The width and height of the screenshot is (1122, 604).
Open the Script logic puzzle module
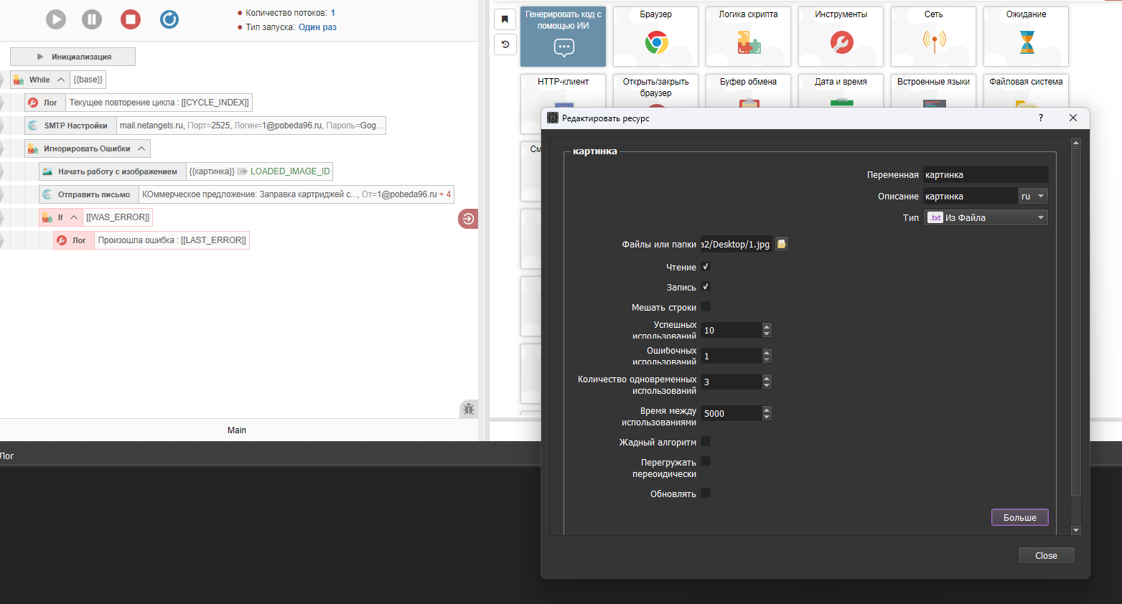(x=748, y=37)
